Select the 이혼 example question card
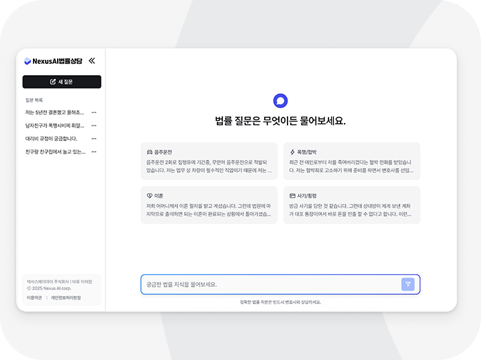The height and width of the screenshot is (360, 481). (209, 205)
